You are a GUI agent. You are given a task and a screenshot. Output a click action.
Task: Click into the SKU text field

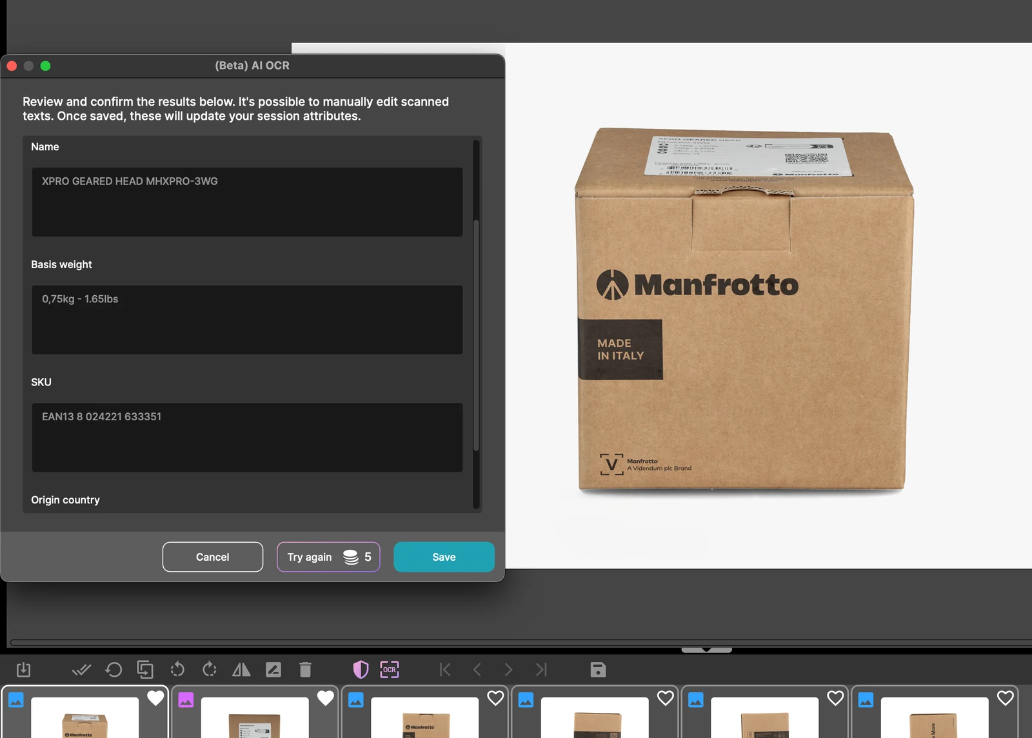(x=247, y=438)
